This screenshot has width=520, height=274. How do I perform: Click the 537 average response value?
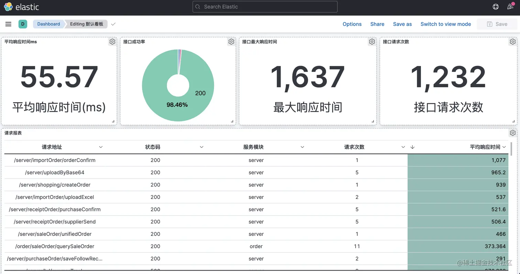click(501, 197)
